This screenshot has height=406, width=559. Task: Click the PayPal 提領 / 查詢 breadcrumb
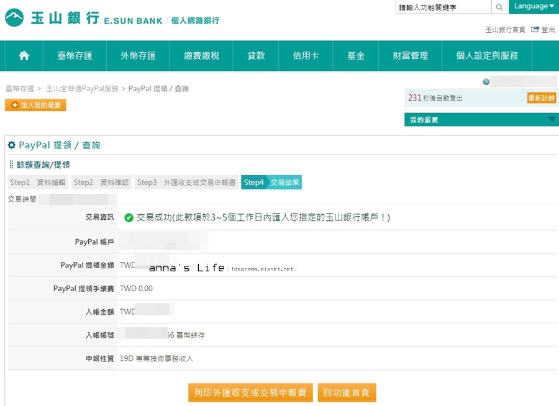pyautogui.click(x=158, y=88)
